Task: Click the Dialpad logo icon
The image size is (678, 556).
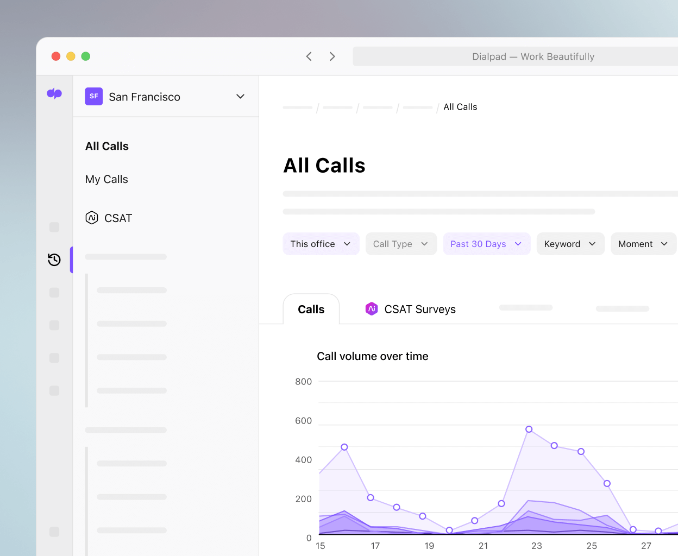Action: pyautogui.click(x=54, y=93)
